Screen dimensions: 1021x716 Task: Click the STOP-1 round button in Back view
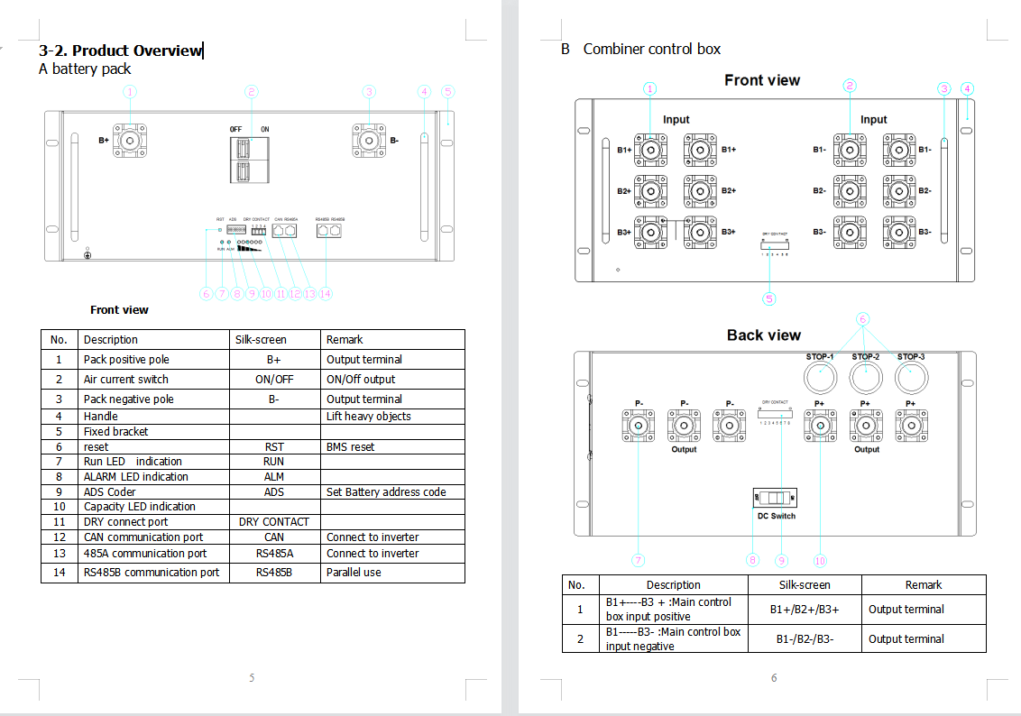821,378
